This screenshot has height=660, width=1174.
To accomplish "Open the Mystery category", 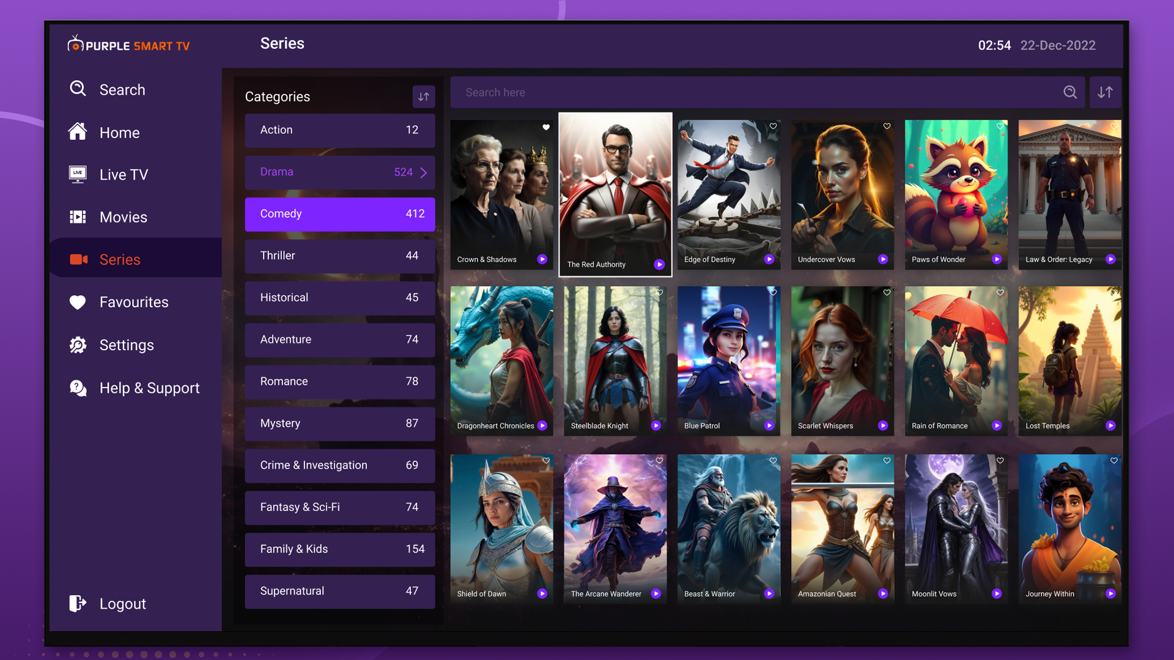I will pyautogui.click(x=340, y=424).
